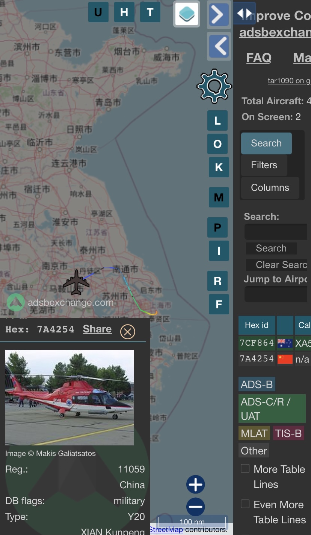The image size is (311, 535).
Task: Open the helicopter photo thumbnail
Action: 69,398
